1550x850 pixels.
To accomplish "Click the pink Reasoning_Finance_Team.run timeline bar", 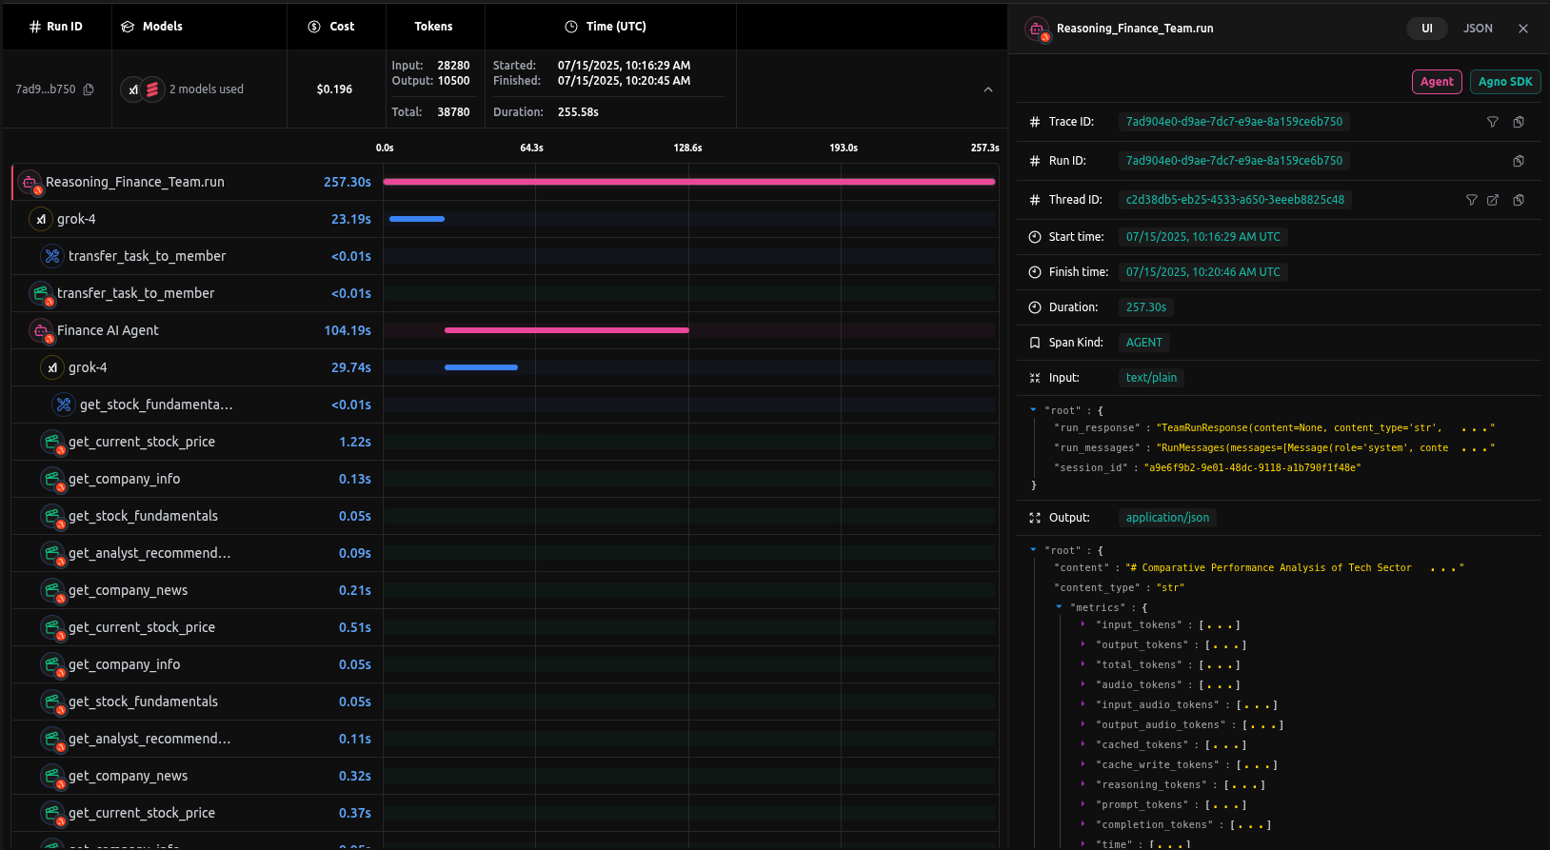I will 688,182.
